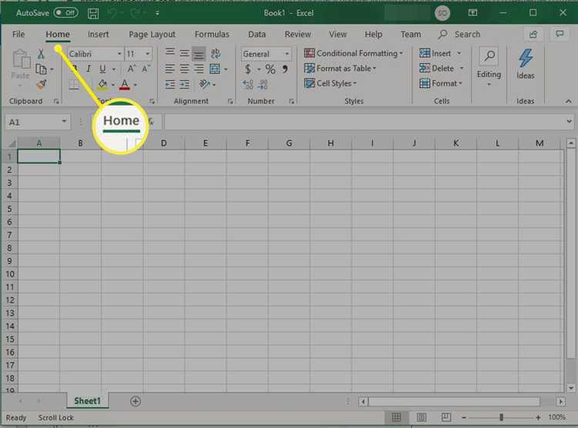Click the Fill Color paint bucket
The height and width of the screenshot is (428, 578).
pyautogui.click(x=102, y=85)
